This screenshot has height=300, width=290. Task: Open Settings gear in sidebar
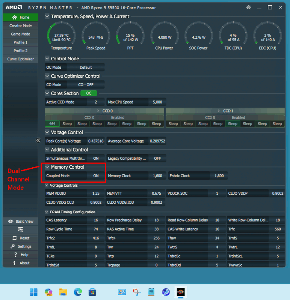point(13,246)
